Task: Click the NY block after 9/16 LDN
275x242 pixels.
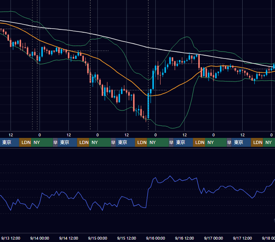Action: 216,142
